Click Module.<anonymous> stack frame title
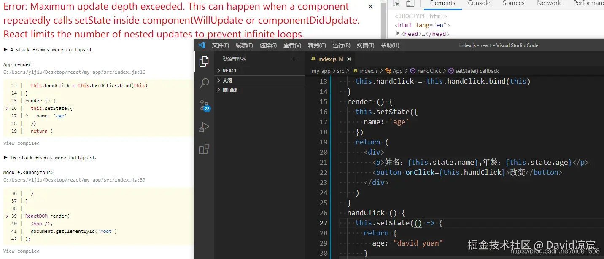This screenshot has width=604, height=259. coord(28,172)
